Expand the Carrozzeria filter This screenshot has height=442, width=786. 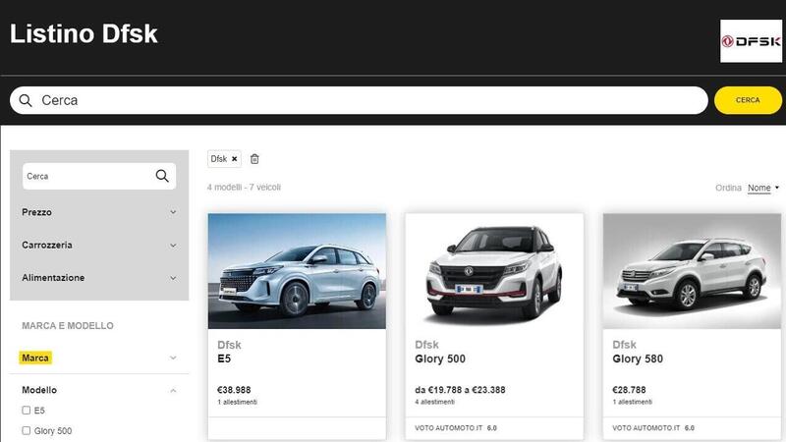99,245
